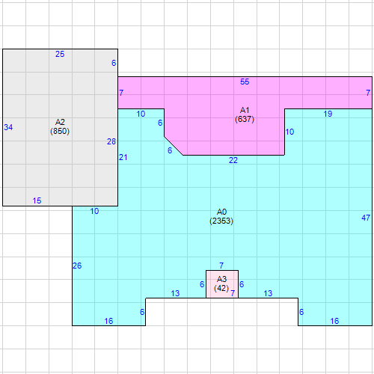Click the 6 dimension on A1's diagonal edge
The height and width of the screenshot is (374, 374).
[170, 150]
